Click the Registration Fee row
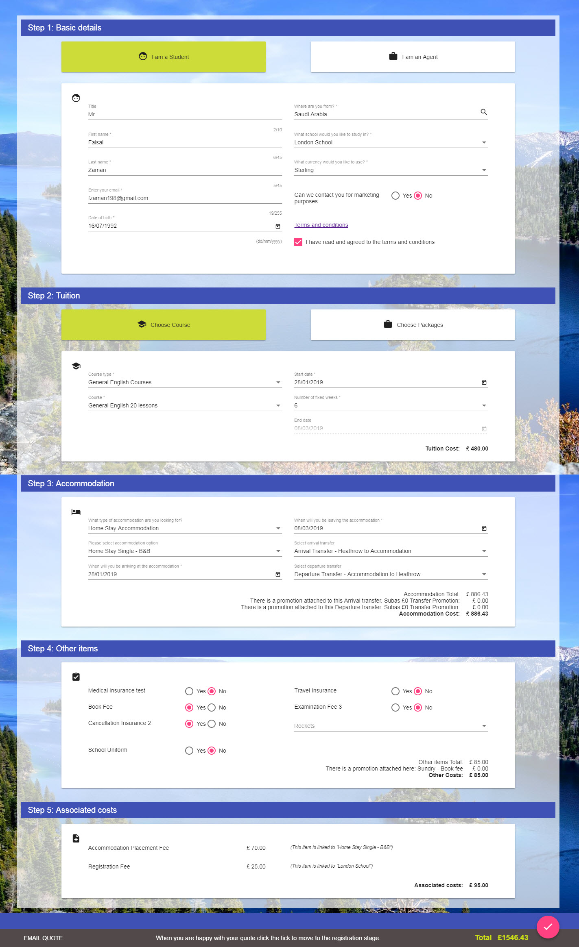 230,866
